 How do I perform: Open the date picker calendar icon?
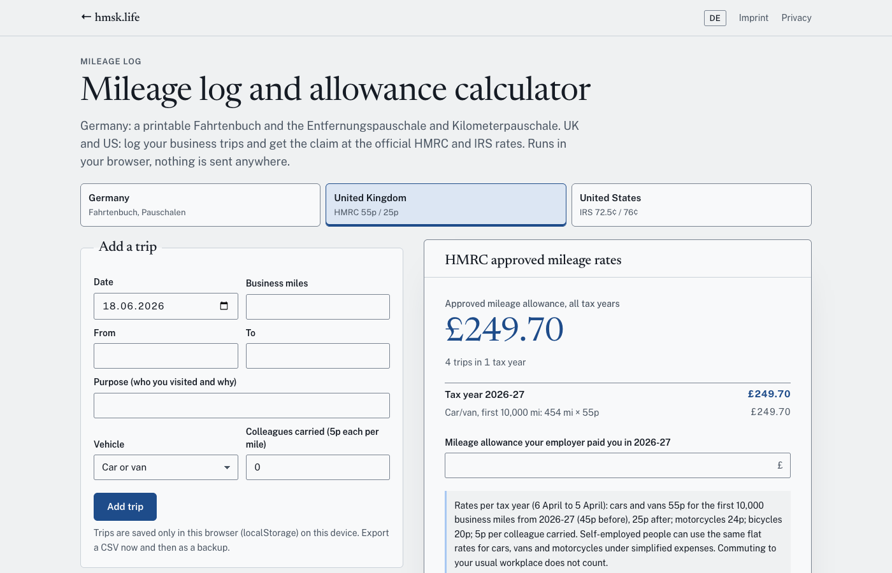(224, 306)
